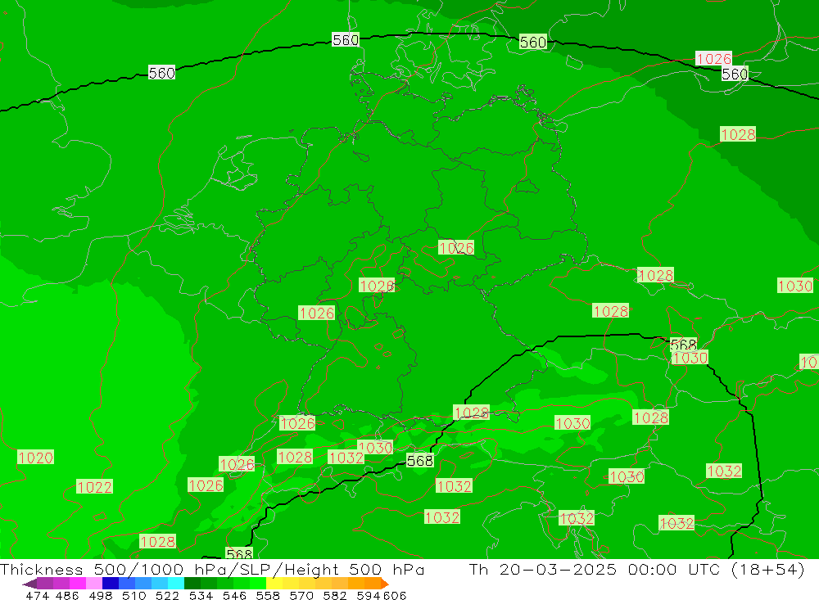The height and width of the screenshot is (600, 819).
Task: Click the legend value 570
Action: pyautogui.click(x=301, y=595)
